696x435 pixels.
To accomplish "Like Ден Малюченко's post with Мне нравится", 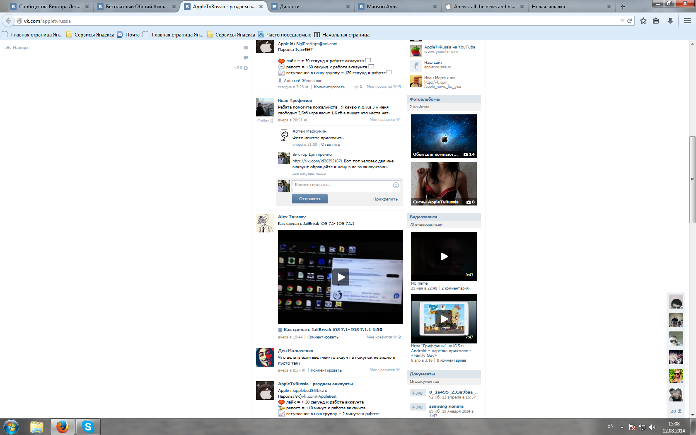I will coord(384,370).
